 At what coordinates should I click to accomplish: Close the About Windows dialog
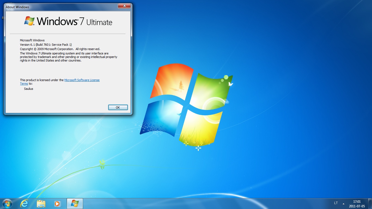[x=124, y=6]
